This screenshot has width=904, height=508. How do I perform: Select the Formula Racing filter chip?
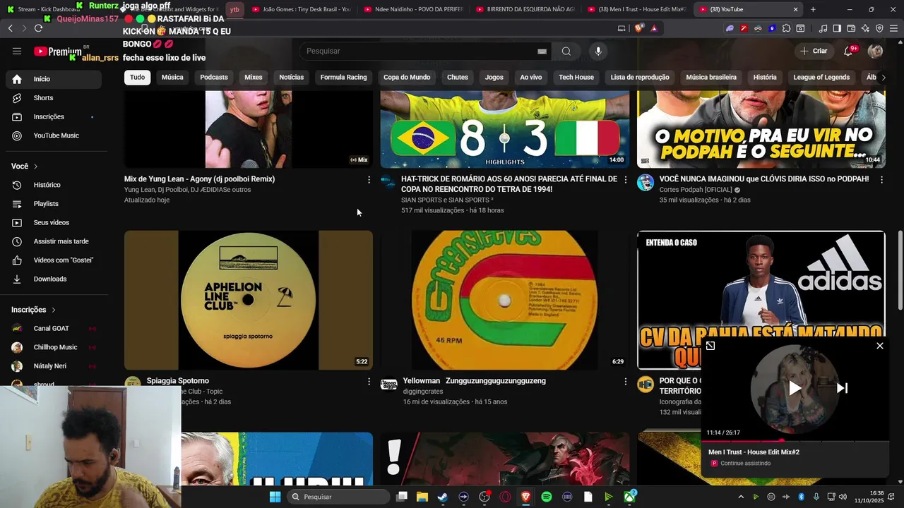tap(343, 77)
